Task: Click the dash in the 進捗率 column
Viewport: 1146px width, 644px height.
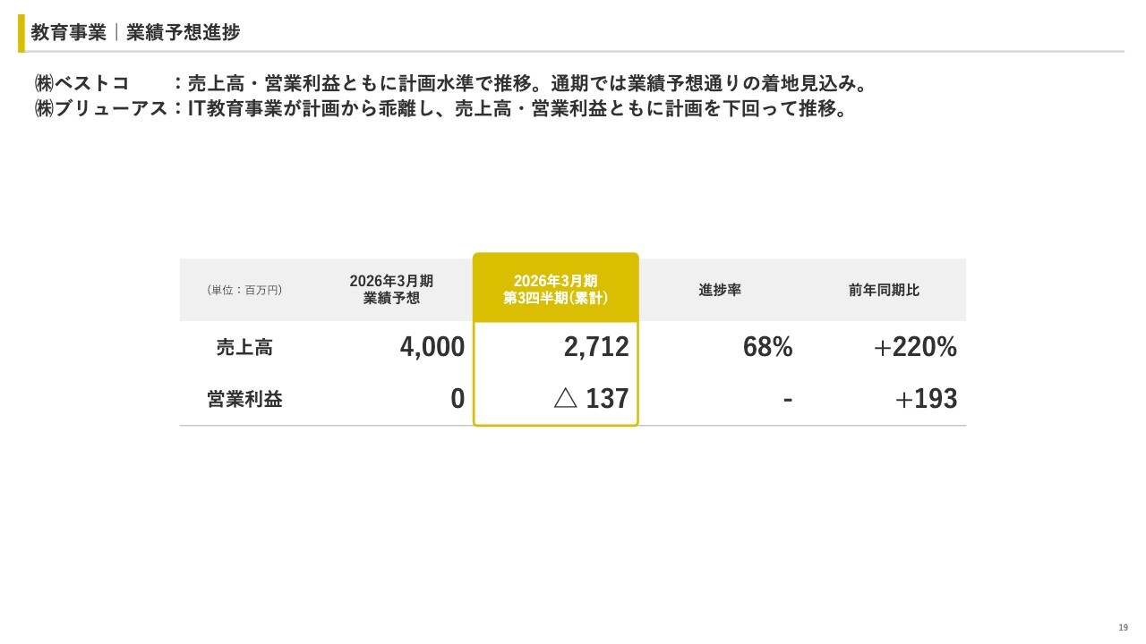Action: point(787,399)
